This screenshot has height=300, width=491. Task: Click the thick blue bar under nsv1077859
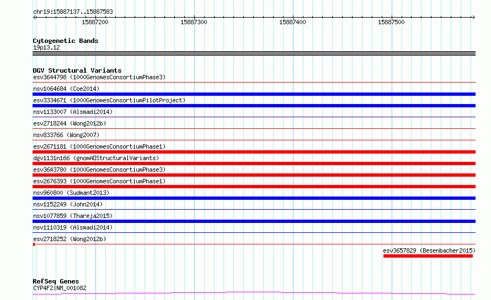[254, 221]
